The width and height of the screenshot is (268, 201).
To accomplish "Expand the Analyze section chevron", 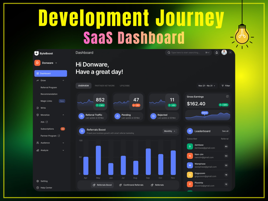I will 63,150.
